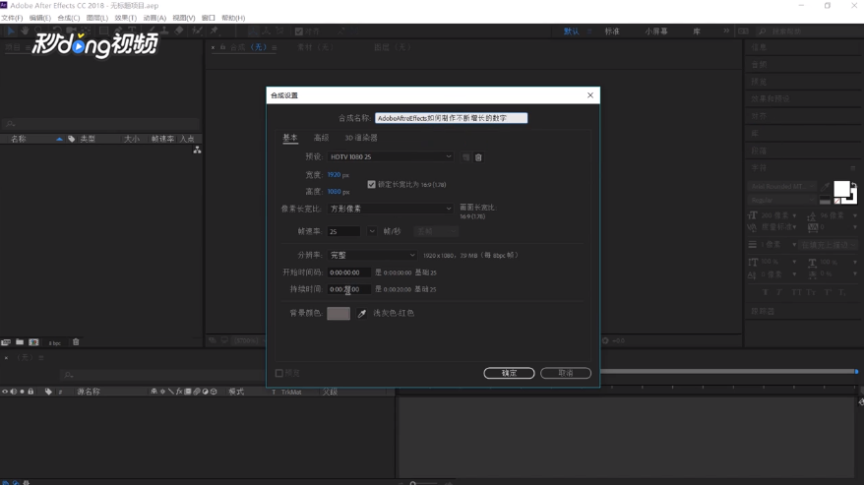Open the frame rate arrow dropdown

coord(372,231)
